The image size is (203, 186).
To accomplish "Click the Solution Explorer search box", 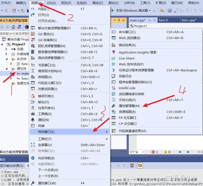I will coord(14,34).
